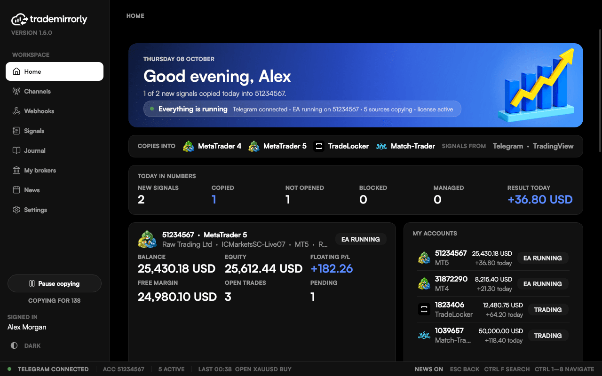The image size is (602, 376).
Task: Select account 51234567 in My Accounts
Action: (x=493, y=258)
